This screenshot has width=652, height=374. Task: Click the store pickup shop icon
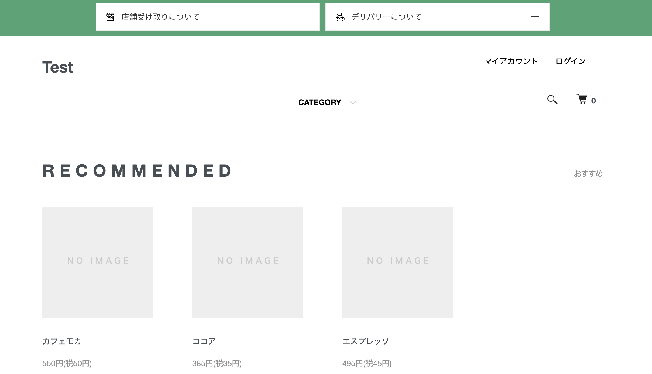(110, 17)
